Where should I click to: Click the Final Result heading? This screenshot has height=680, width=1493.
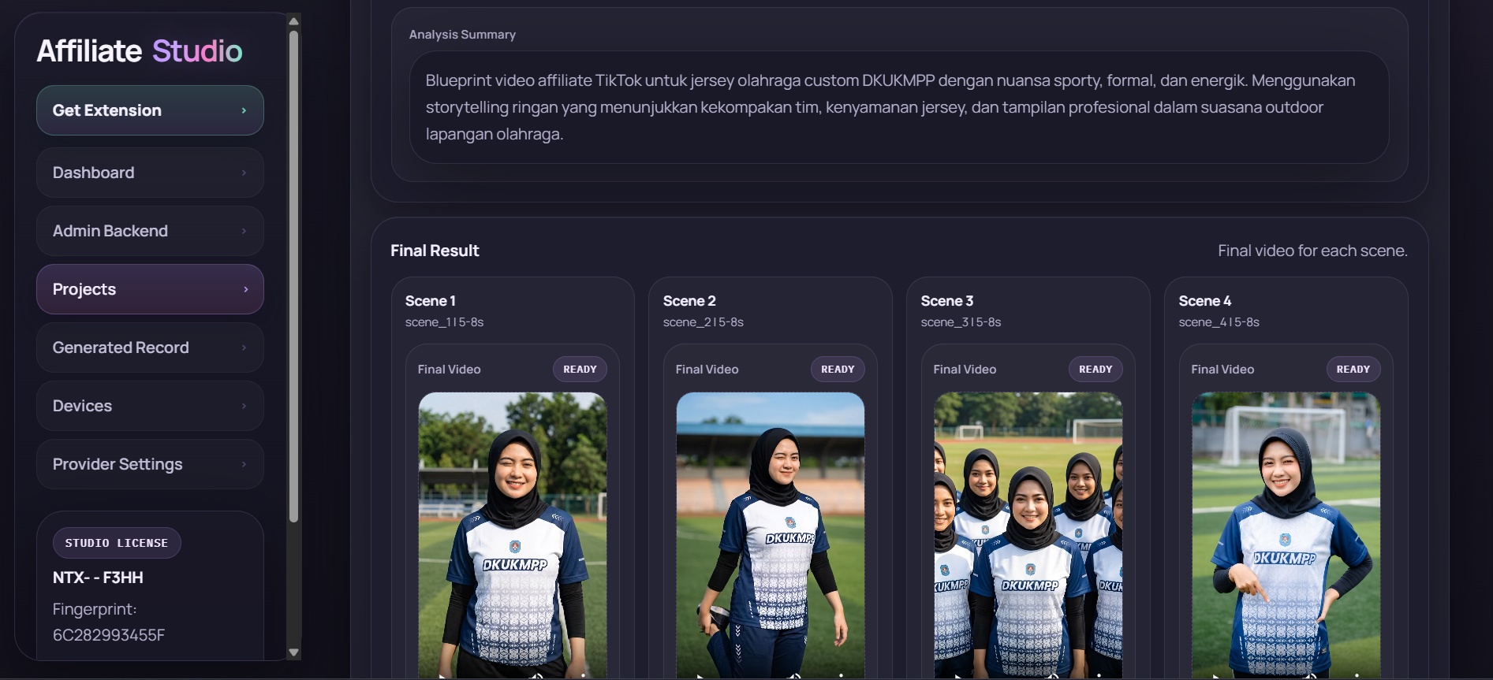[435, 251]
